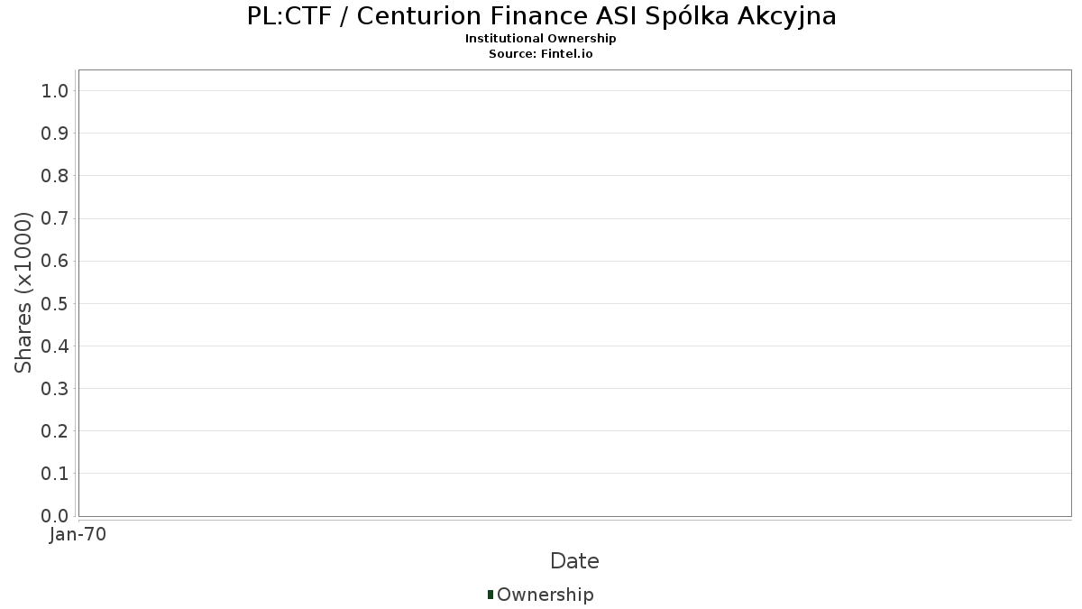This screenshot has height=609, width=1082.
Task: Click the 0.8 y-axis tick label
Action: [55, 175]
